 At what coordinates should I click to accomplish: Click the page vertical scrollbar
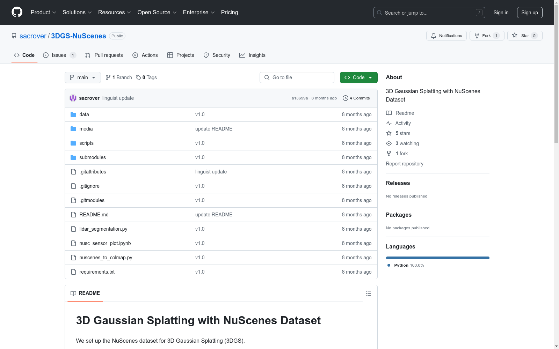556,174
